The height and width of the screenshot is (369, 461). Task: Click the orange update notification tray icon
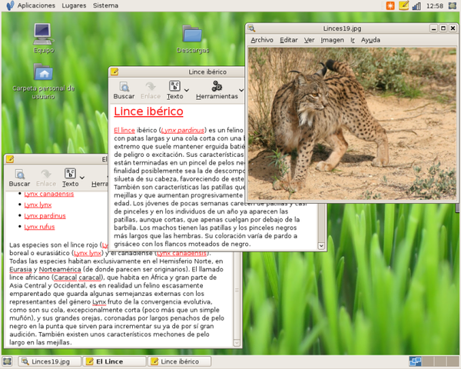click(390, 5)
